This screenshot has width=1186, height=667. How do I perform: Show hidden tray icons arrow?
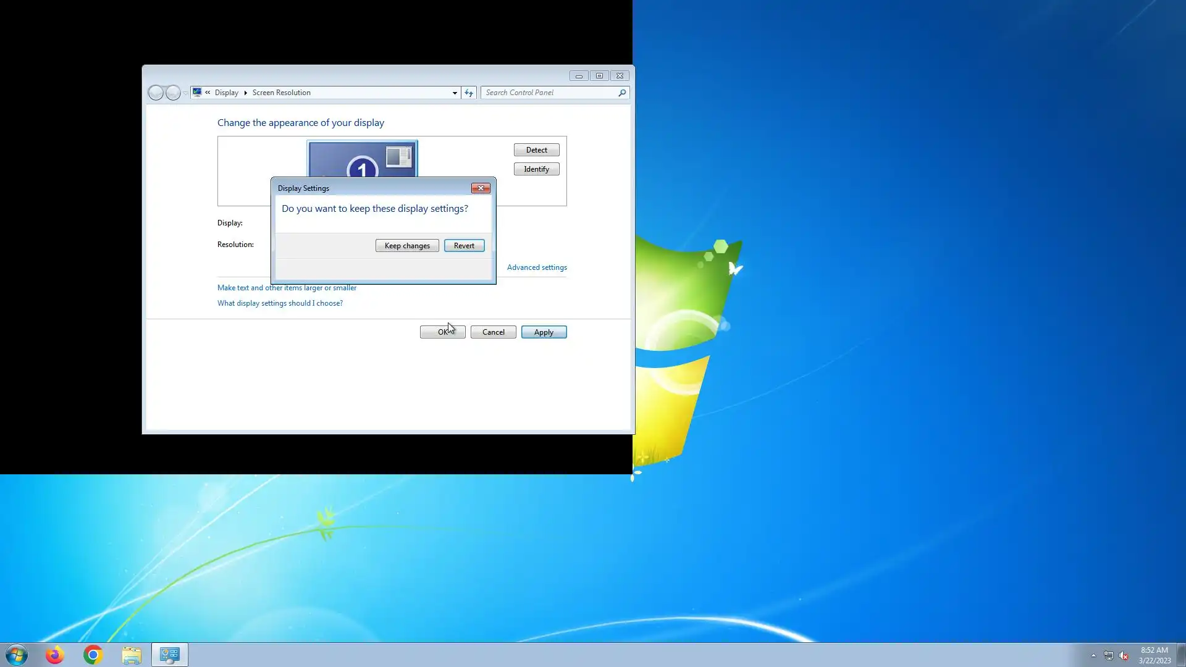[x=1093, y=656]
